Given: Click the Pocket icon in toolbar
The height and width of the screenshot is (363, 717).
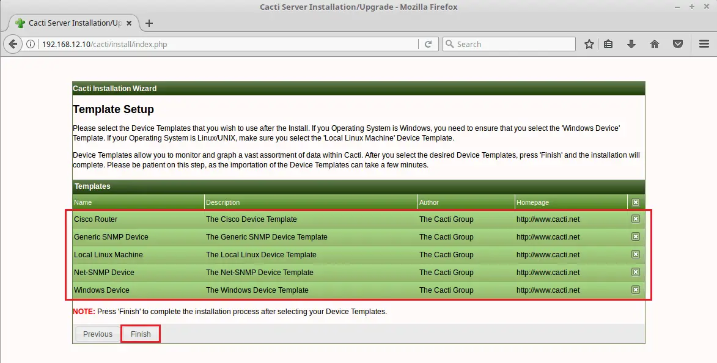Looking at the screenshot, I should [x=677, y=44].
